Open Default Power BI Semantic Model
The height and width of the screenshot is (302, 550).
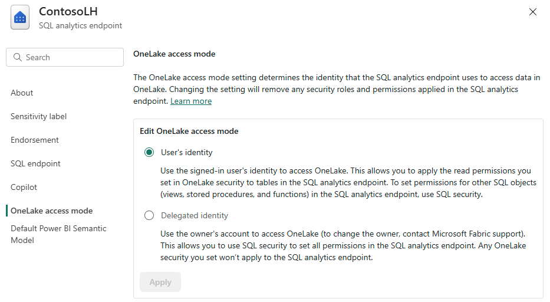58,234
